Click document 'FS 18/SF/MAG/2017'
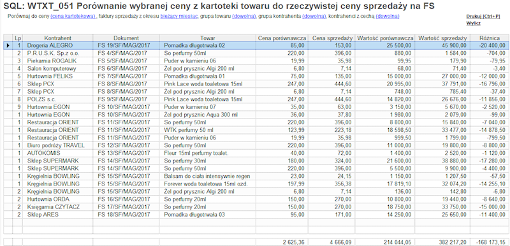This screenshot has height=246, width=510. [126, 215]
